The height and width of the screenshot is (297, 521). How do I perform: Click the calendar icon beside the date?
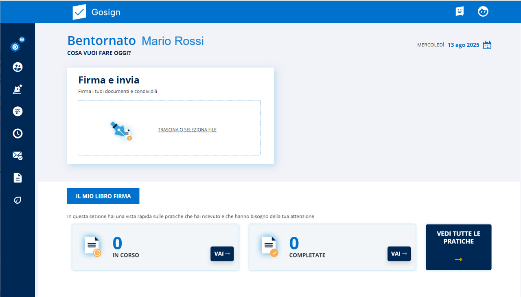(487, 45)
